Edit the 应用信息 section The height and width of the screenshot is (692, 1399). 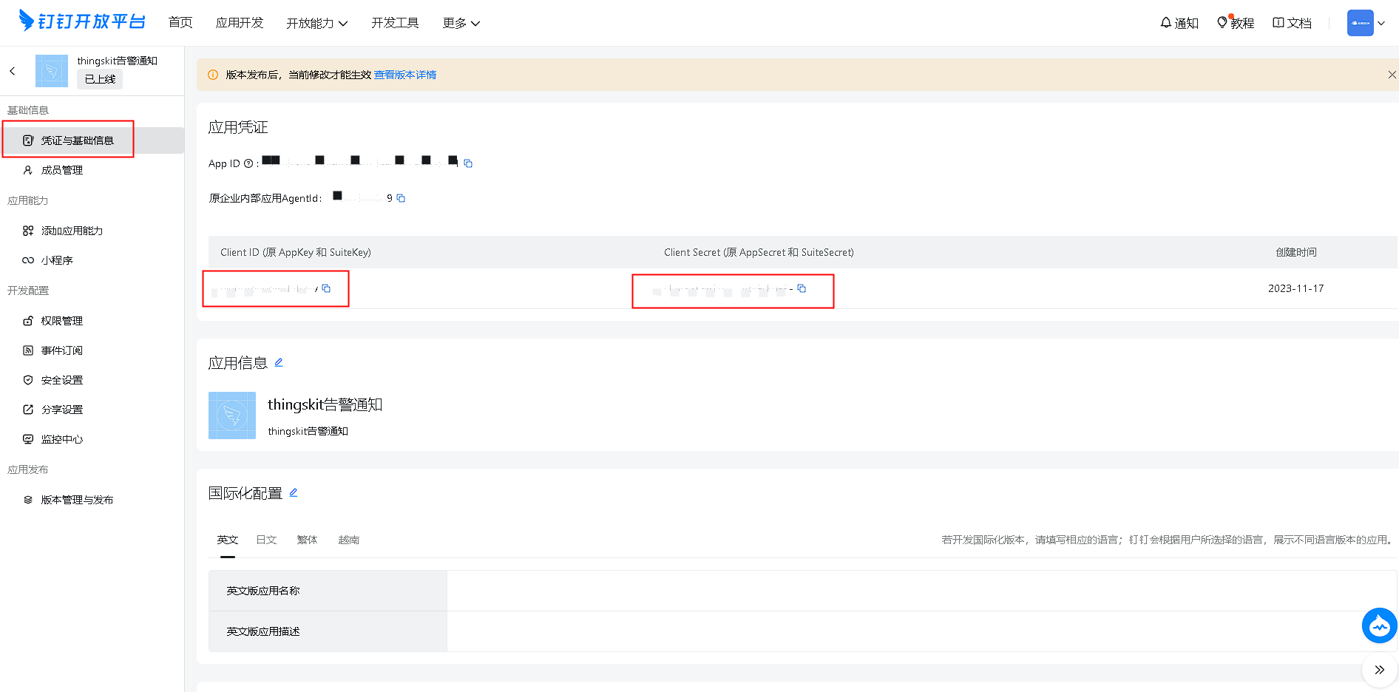[279, 362]
